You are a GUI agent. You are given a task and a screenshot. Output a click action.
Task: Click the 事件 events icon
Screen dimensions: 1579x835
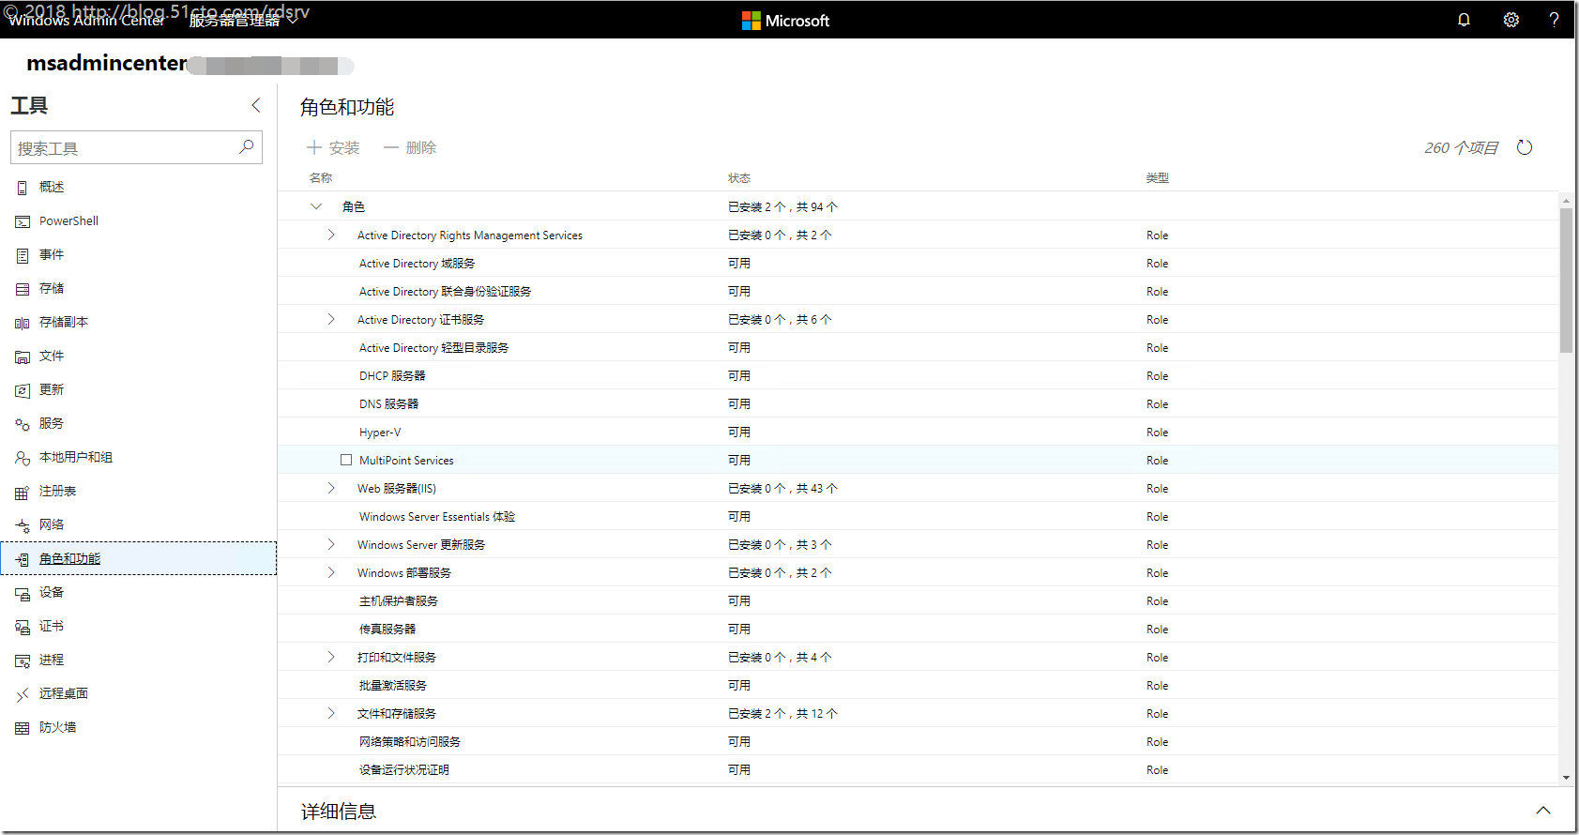(23, 255)
